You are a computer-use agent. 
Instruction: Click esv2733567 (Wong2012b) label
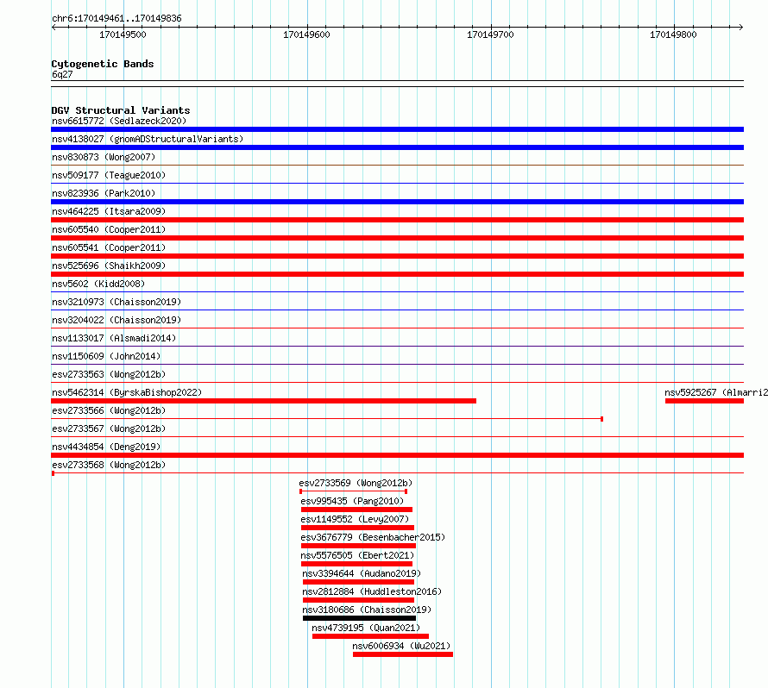coord(109,428)
